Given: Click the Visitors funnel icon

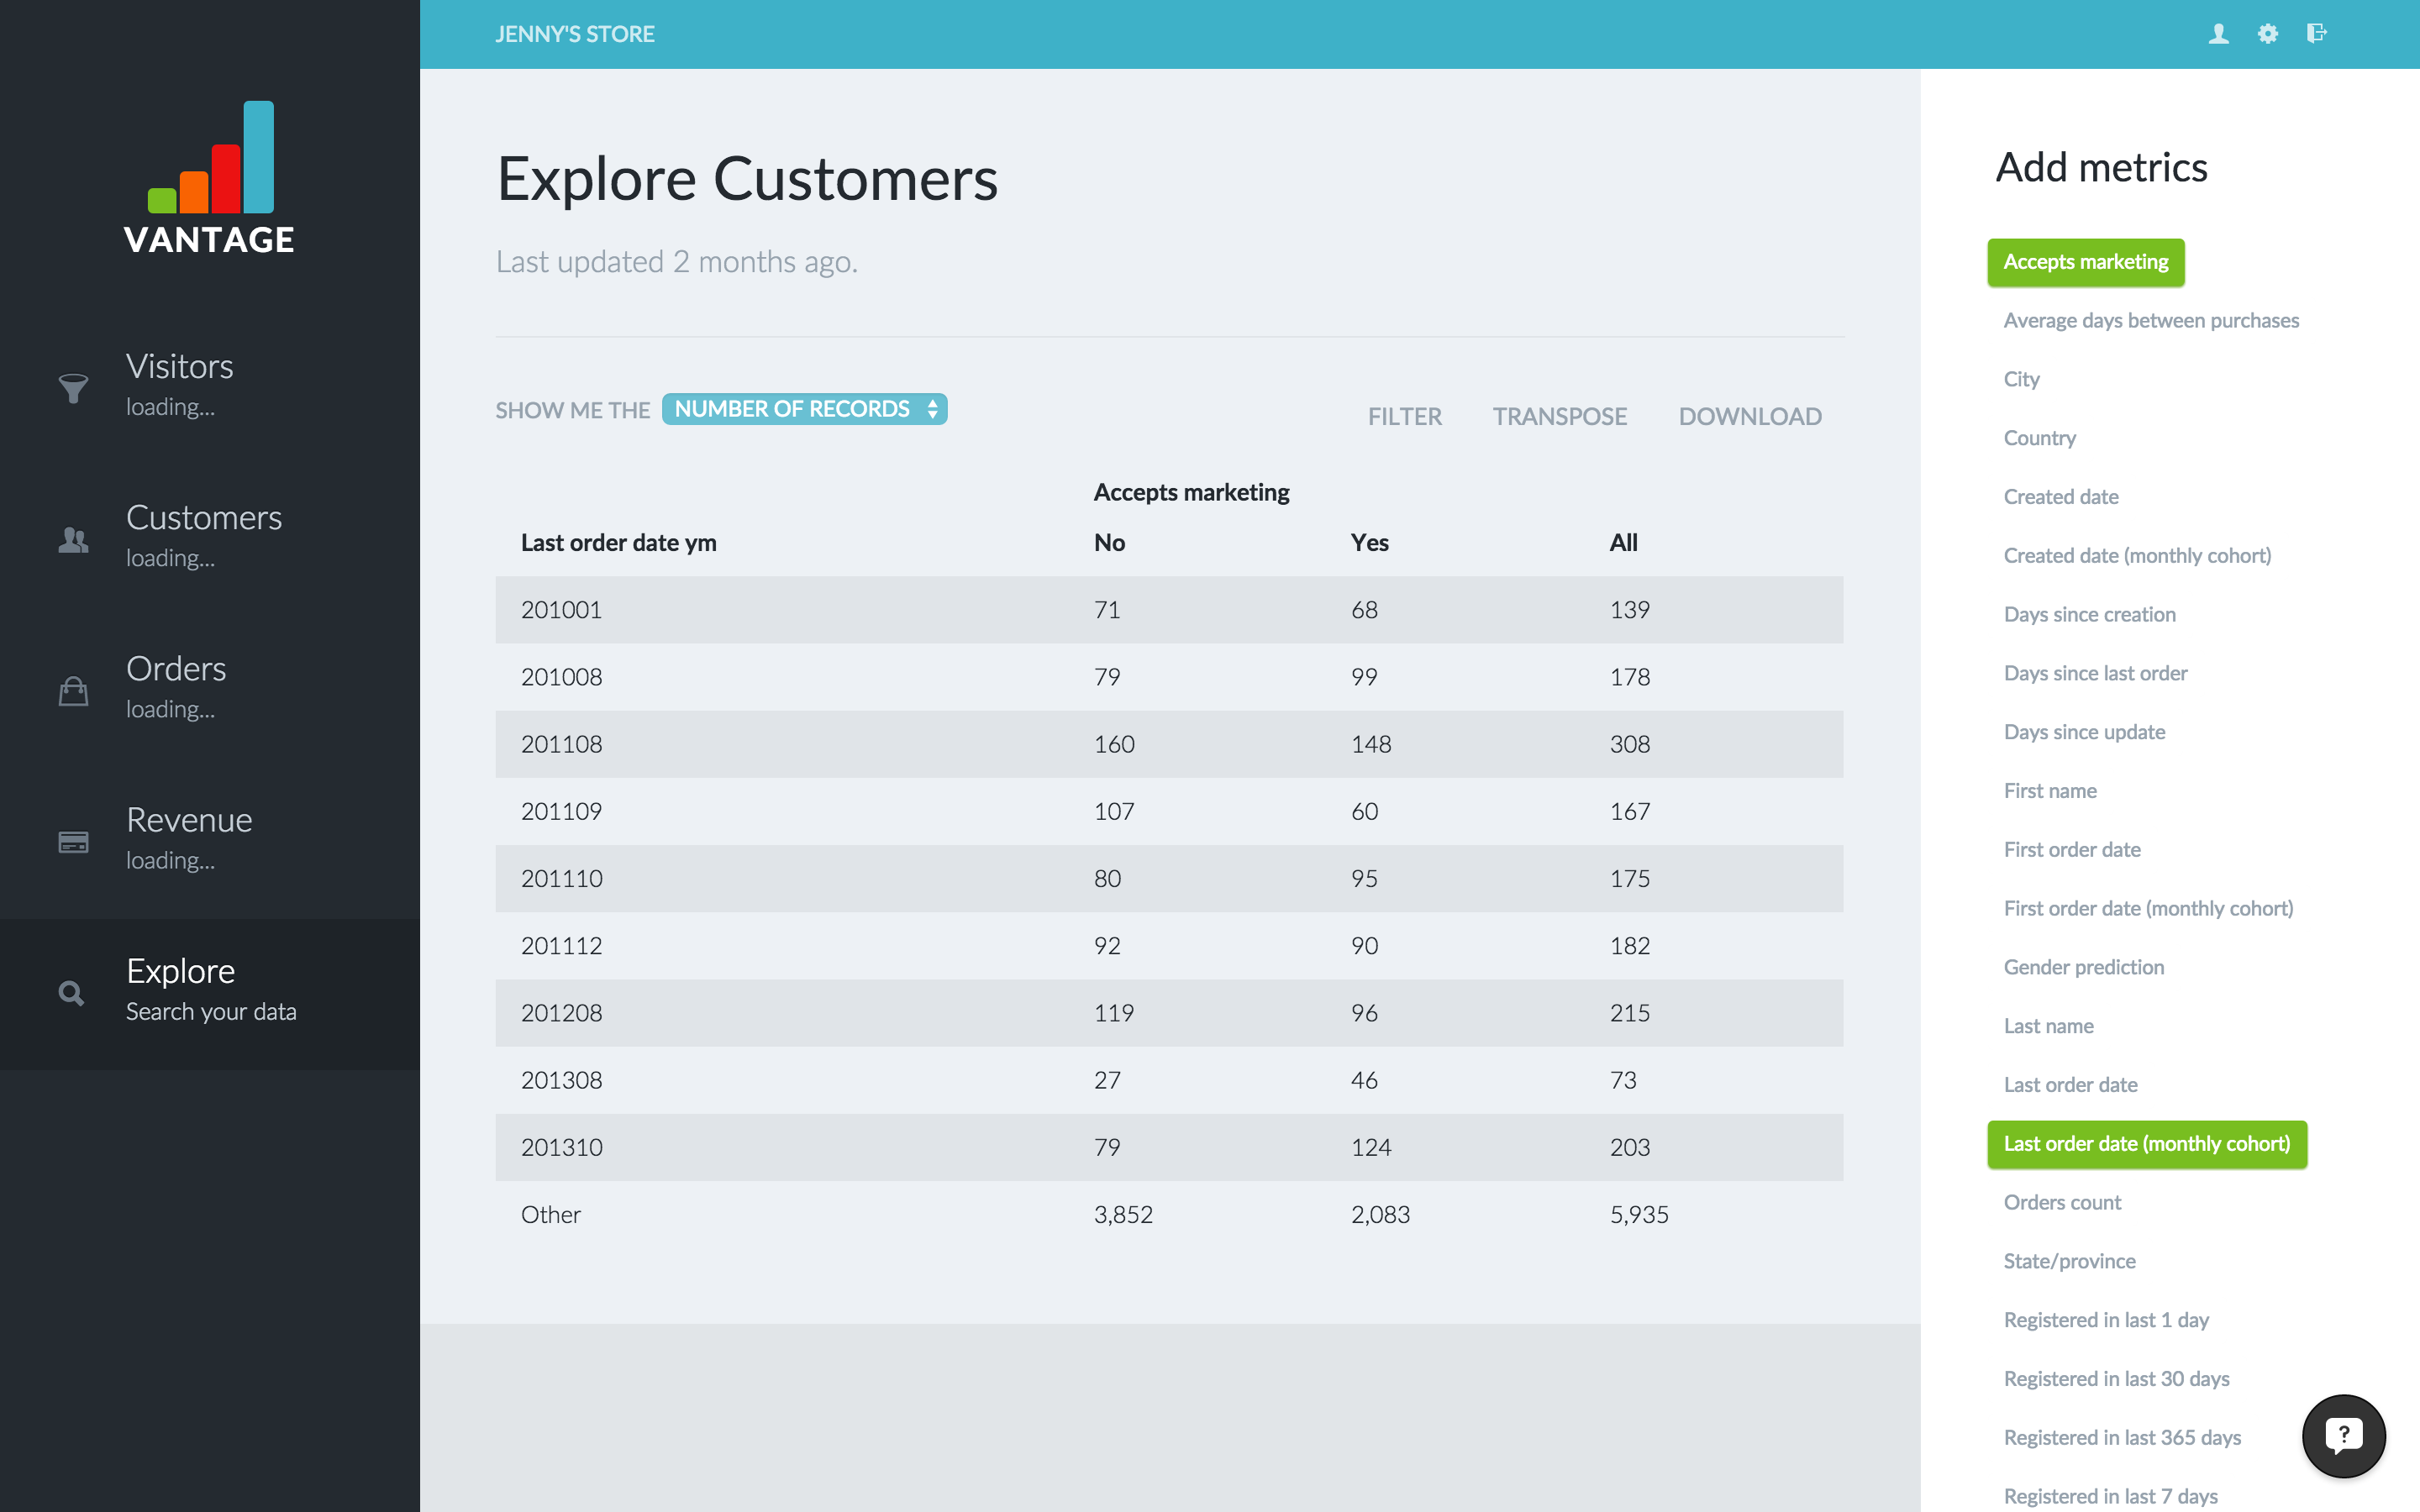Looking at the screenshot, I should (x=73, y=388).
